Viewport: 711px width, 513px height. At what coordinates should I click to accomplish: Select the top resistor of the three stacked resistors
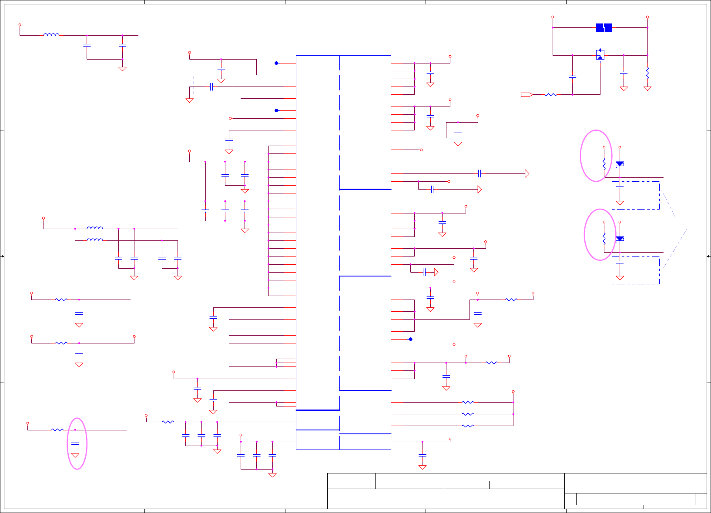point(468,402)
